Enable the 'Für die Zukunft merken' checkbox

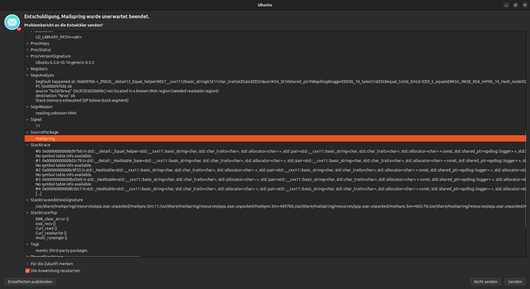click(x=28, y=264)
